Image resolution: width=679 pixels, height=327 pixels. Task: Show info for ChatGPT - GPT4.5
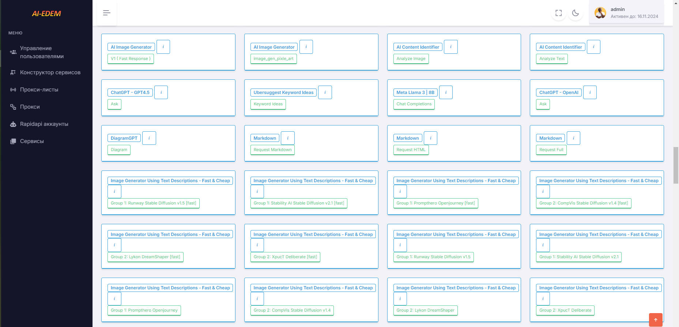(x=161, y=93)
